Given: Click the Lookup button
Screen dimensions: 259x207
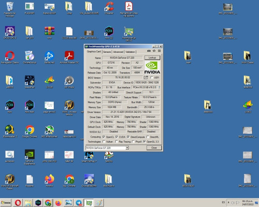Looking at the screenshot, I should click(x=152, y=57).
